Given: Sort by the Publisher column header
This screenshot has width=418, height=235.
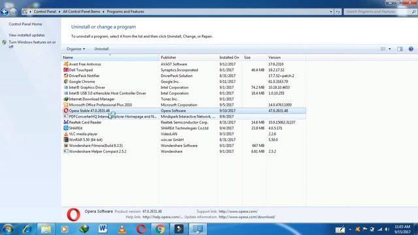Looking at the screenshot, I should [x=188, y=57].
